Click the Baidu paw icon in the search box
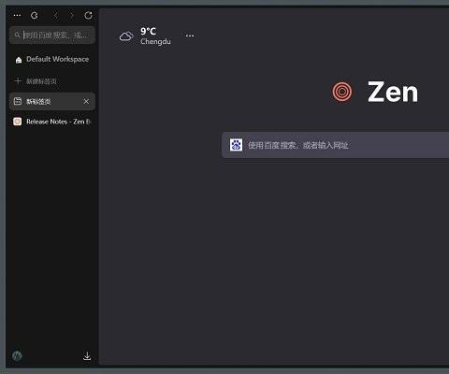Viewport: 449px width, 374px height. click(236, 145)
